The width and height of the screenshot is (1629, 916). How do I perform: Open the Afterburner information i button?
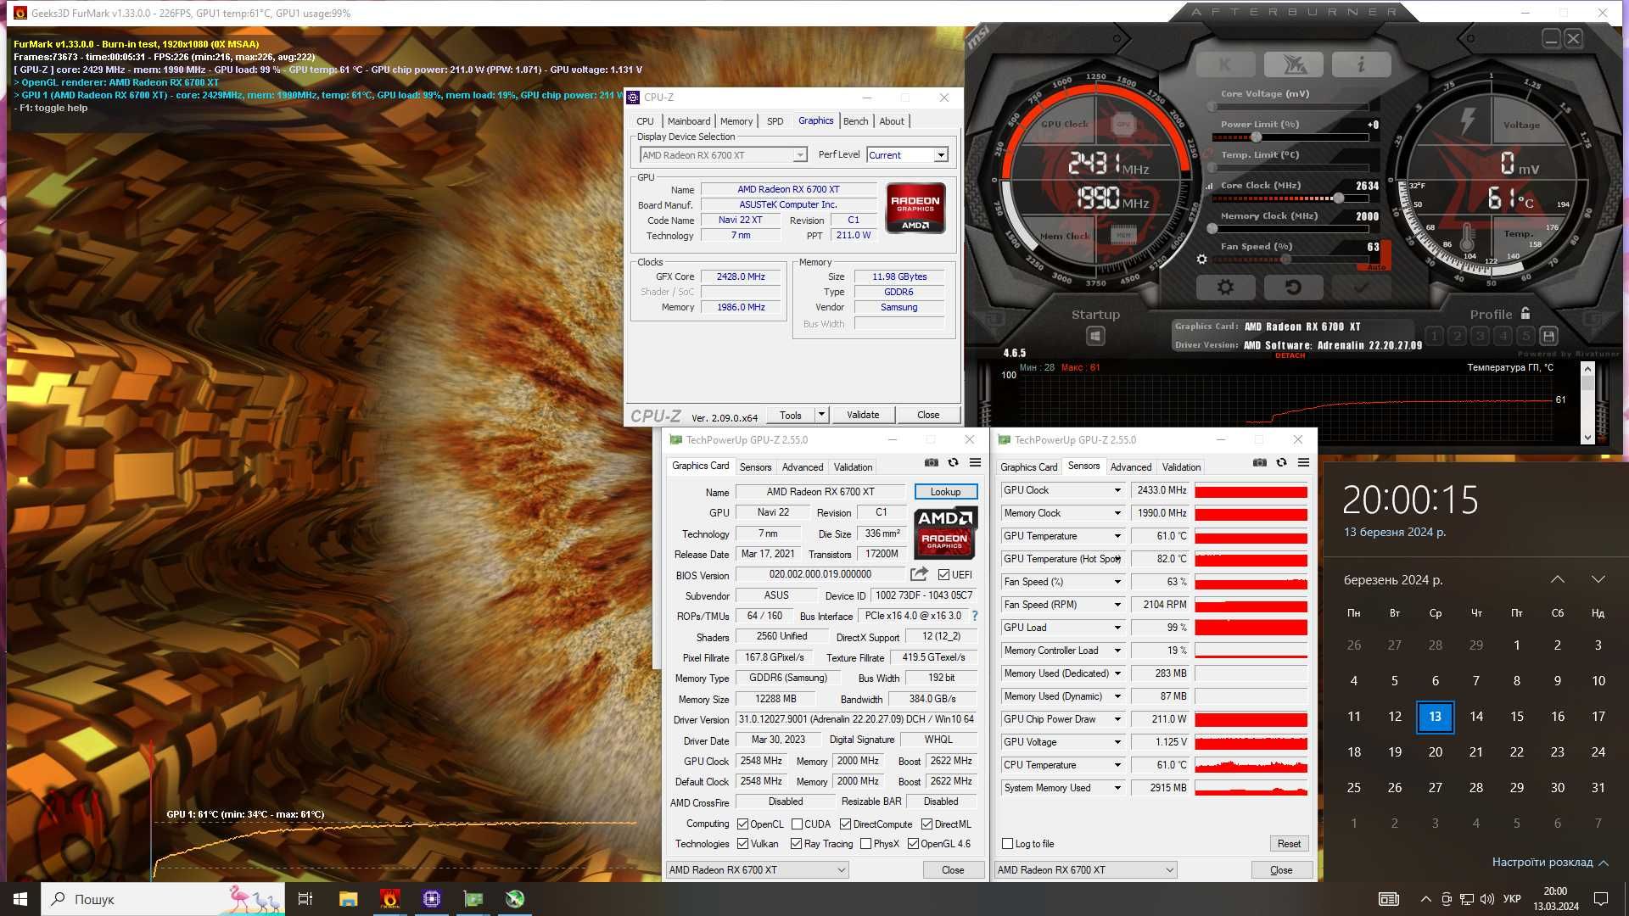(1361, 64)
